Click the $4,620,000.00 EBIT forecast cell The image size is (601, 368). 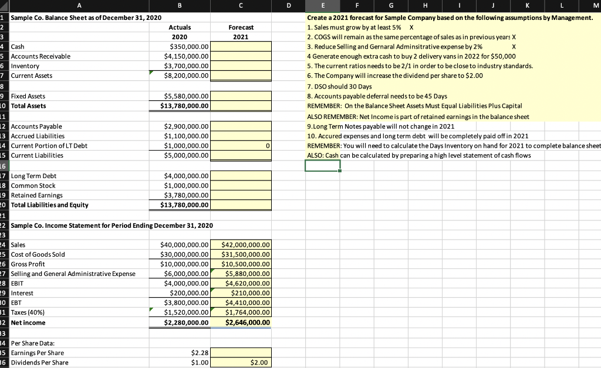(241, 284)
